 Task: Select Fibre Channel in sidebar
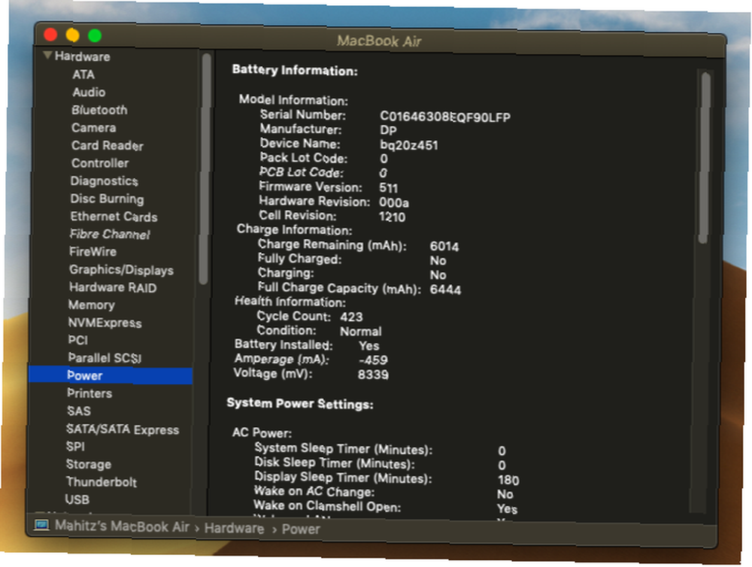(x=110, y=234)
